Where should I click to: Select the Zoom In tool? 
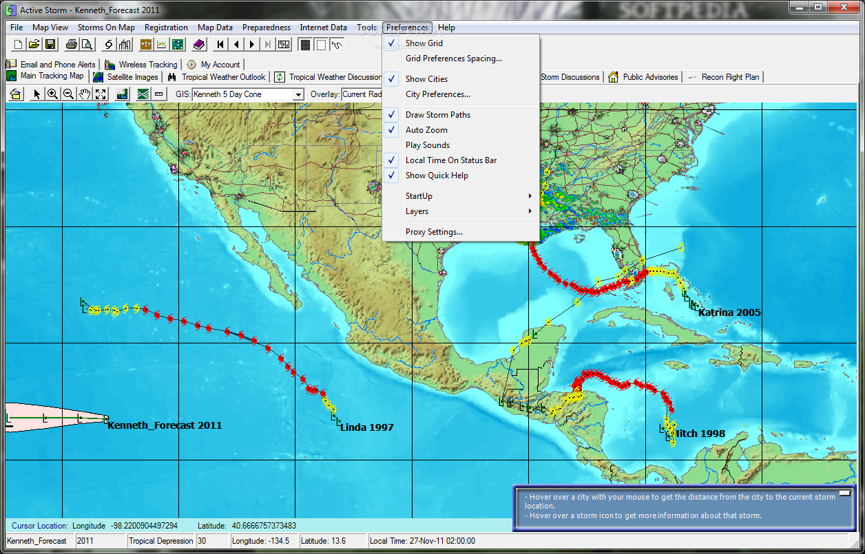(52, 94)
